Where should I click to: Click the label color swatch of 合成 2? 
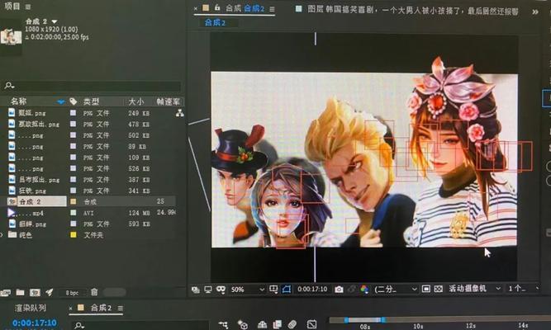tap(73, 201)
